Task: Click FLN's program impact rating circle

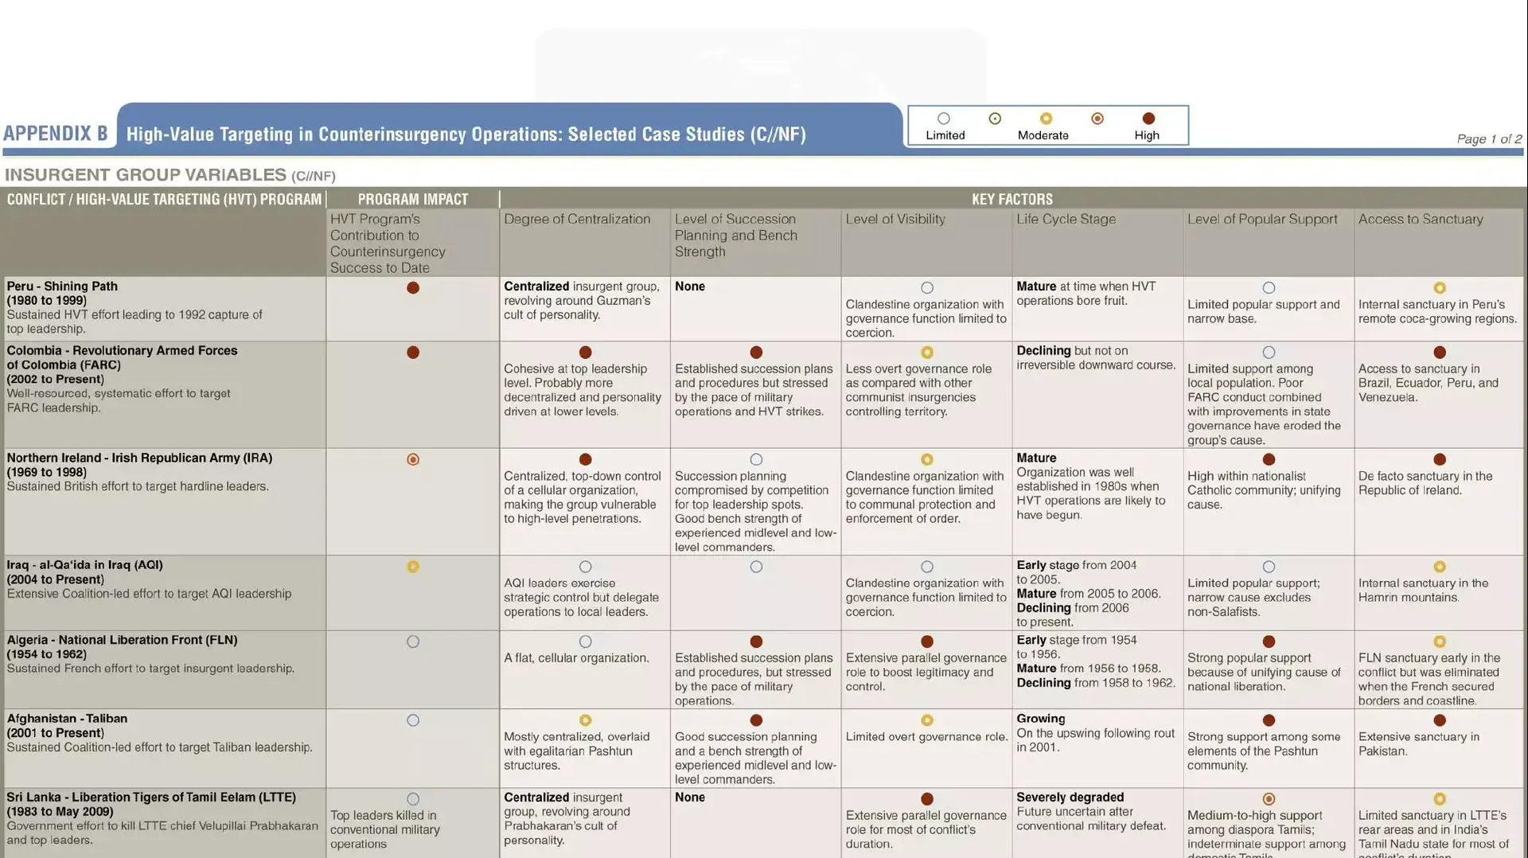Action: (x=413, y=642)
